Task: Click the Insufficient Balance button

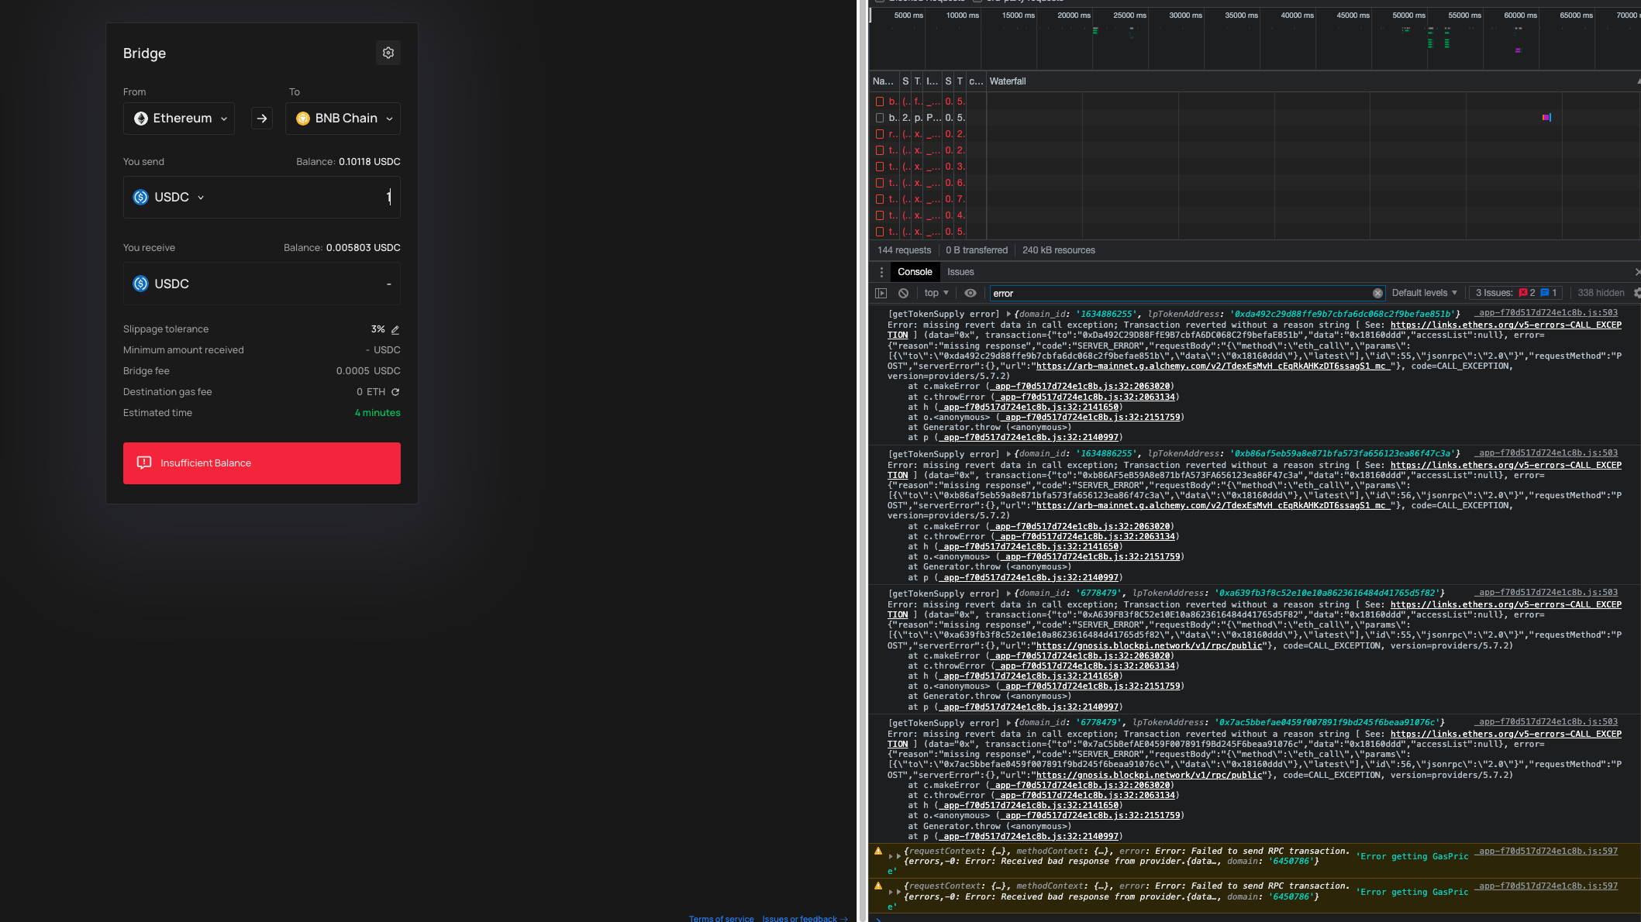Action: 261,463
